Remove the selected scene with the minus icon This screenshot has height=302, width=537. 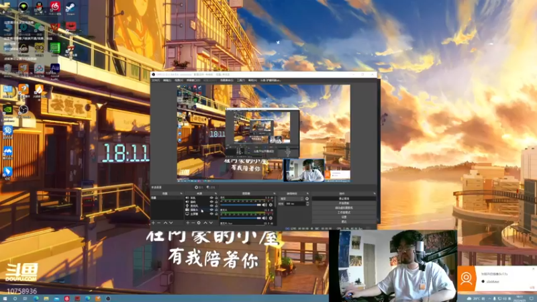pos(158,223)
